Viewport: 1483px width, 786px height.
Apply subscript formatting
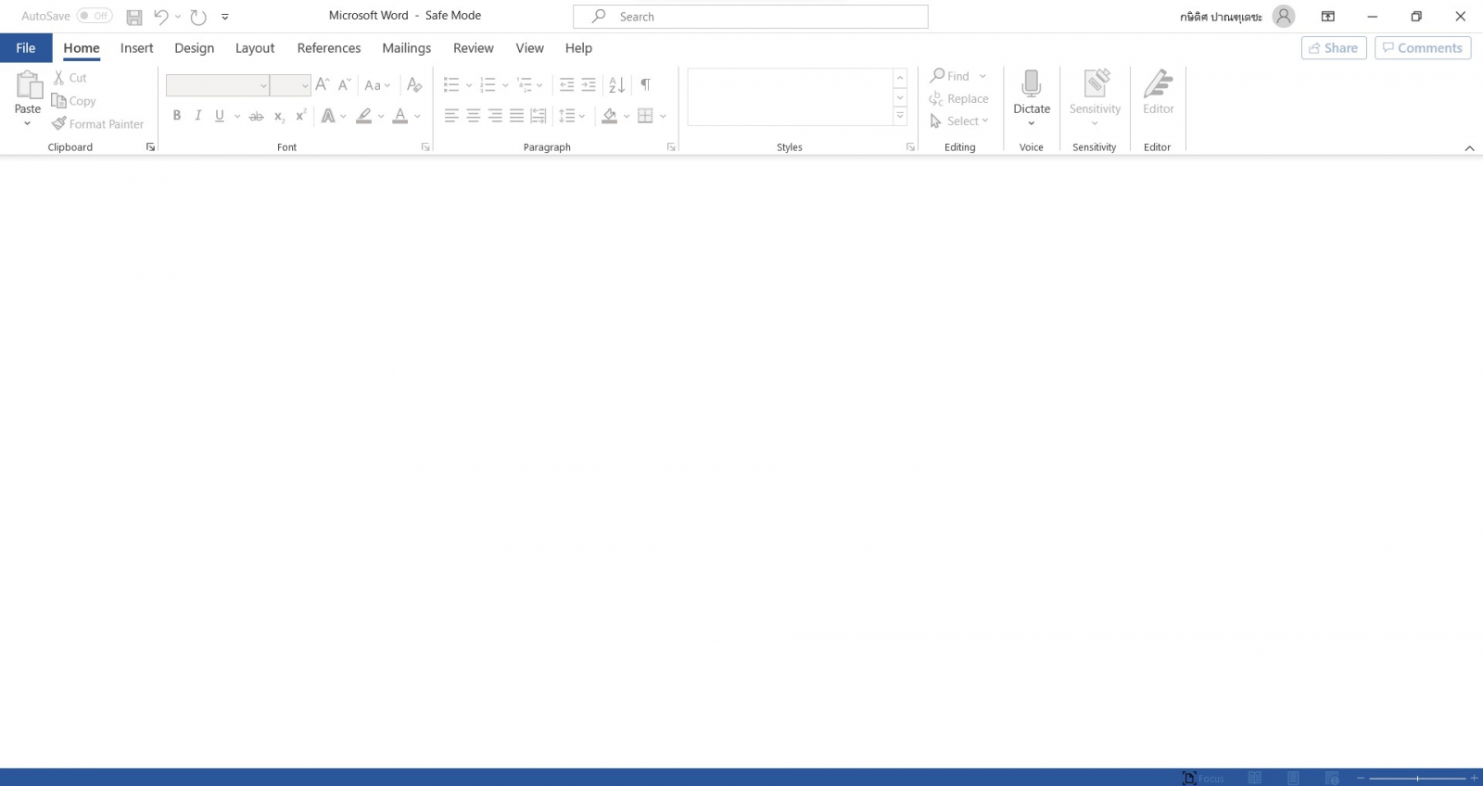pos(279,116)
